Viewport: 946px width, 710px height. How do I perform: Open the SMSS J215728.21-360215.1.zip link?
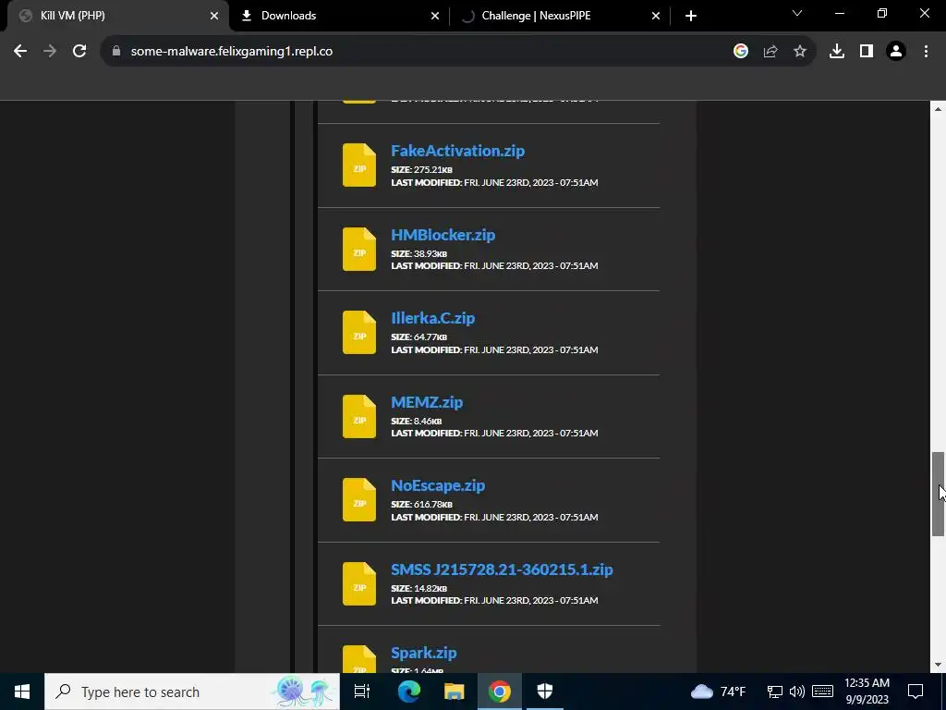(502, 569)
